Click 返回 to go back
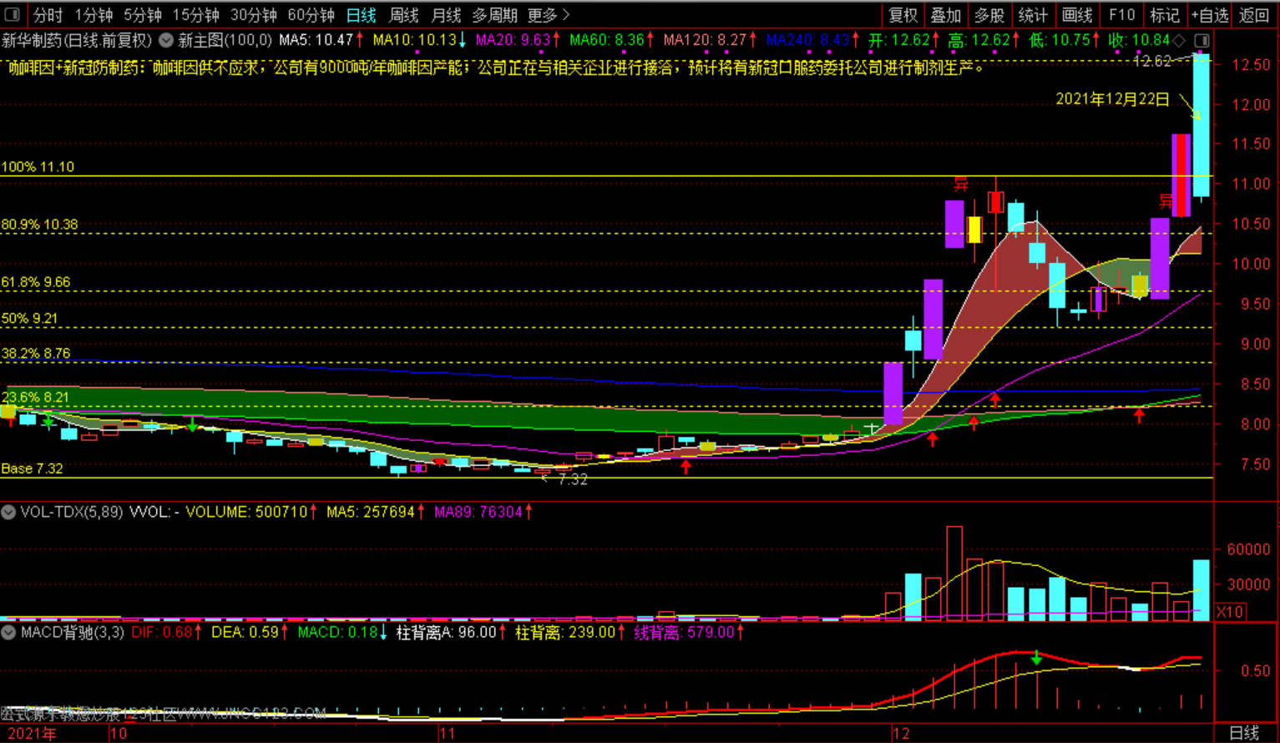 [1253, 15]
